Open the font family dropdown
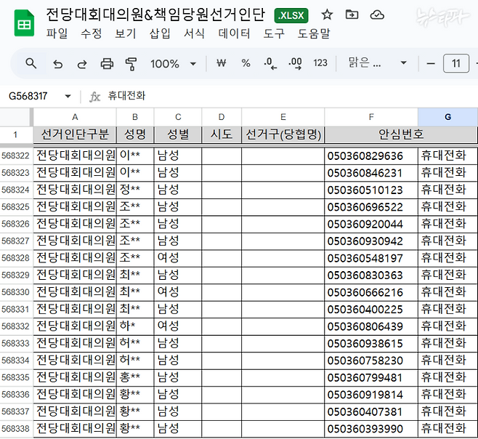The width and height of the screenshot is (478, 439). pyautogui.click(x=378, y=63)
